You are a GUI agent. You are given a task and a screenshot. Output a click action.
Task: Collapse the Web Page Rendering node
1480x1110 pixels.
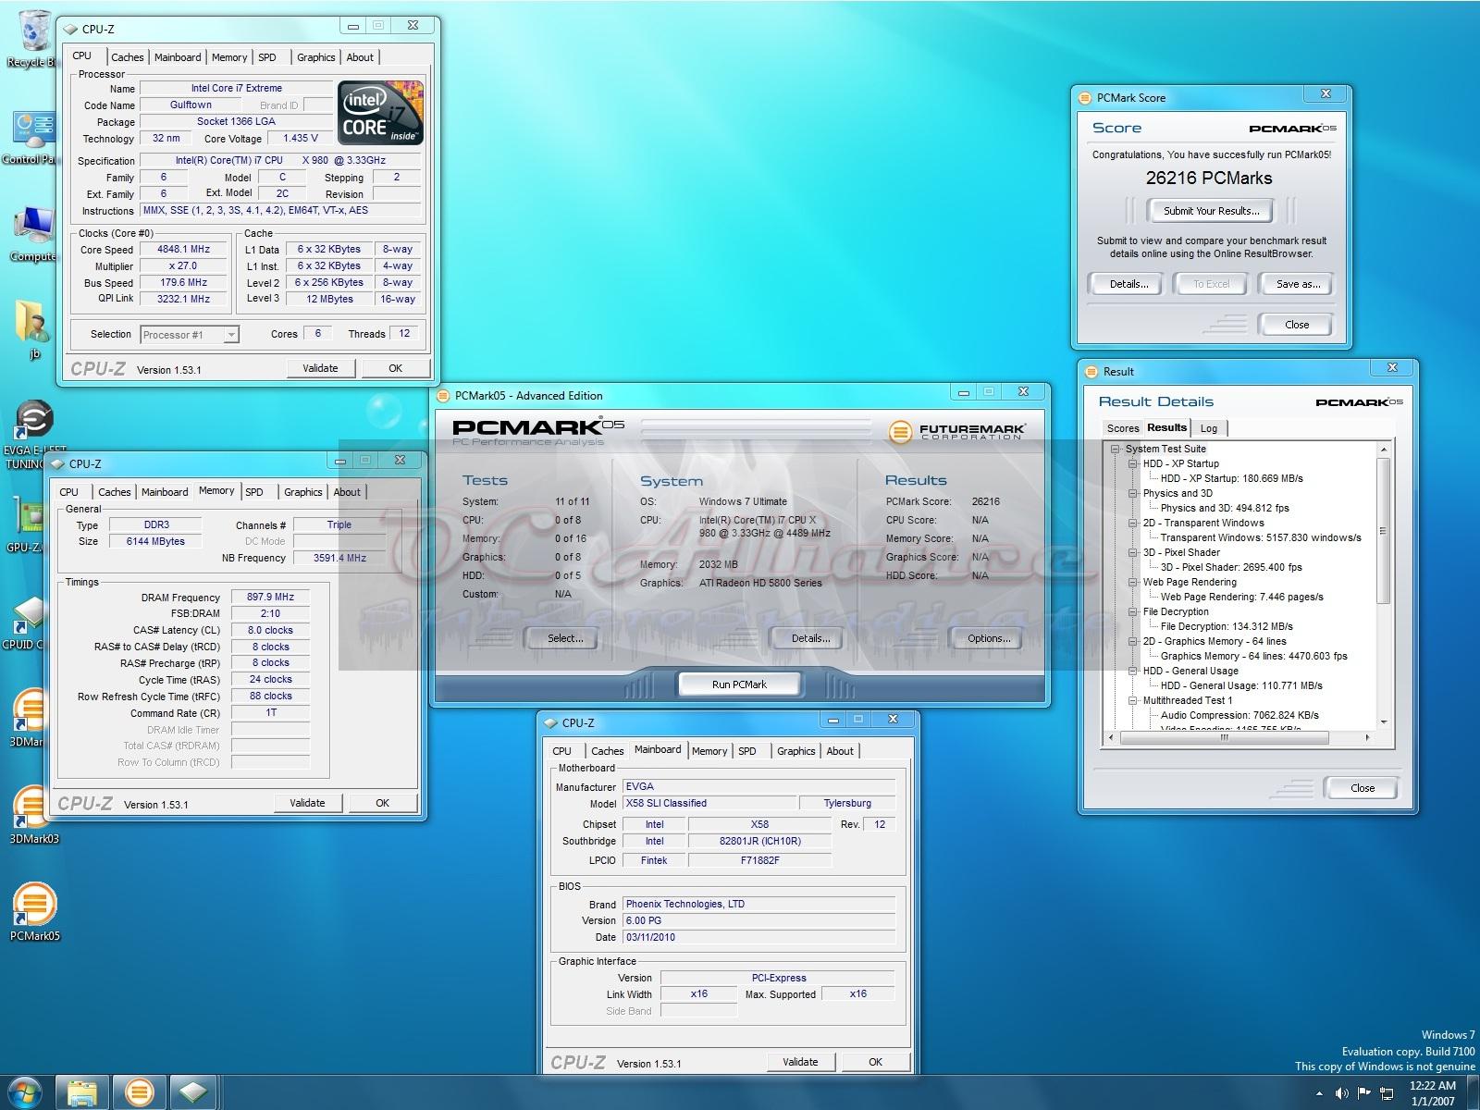point(1133,583)
